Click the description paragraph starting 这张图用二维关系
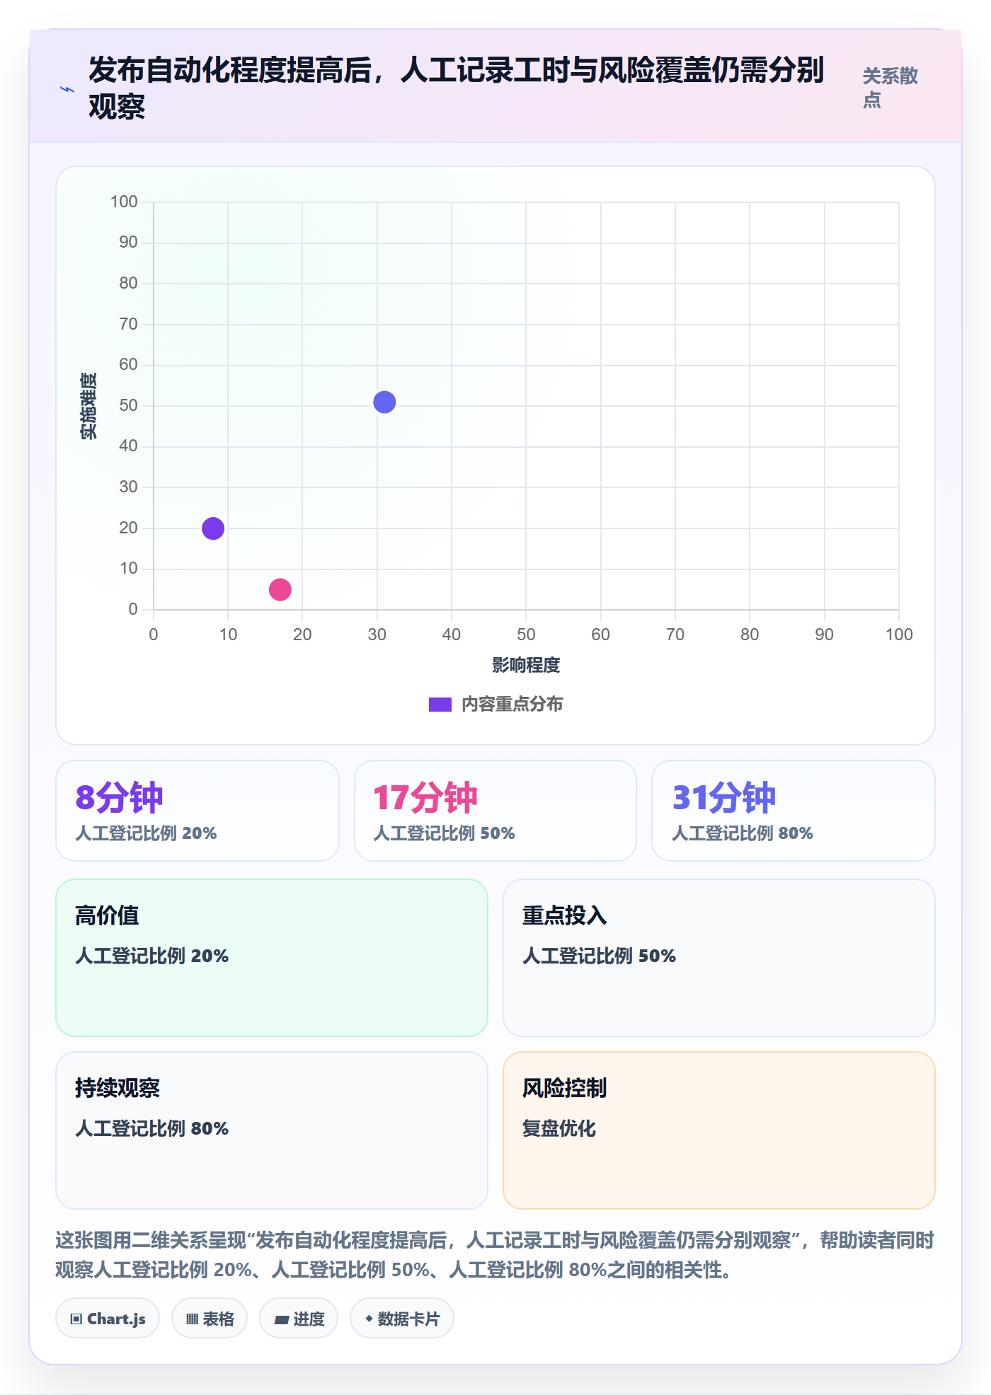Image resolution: width=991 pixels, height=1395 pixels. click(x=495, y=1255)
